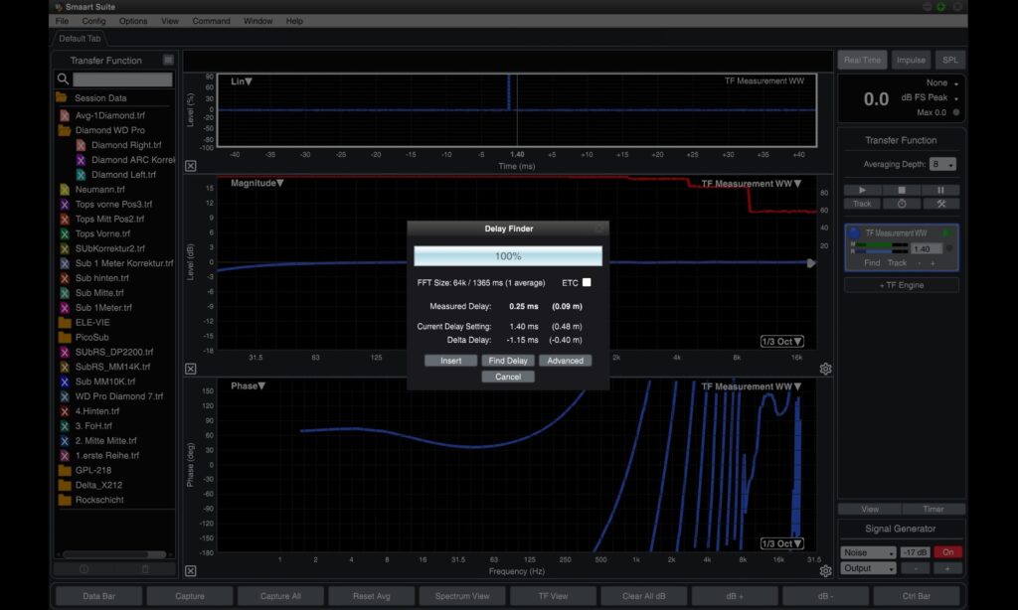This screenshot has height=610, width=1018.
Task: Click the Delay Finder 100% progress bar
Action: point(508,256)
